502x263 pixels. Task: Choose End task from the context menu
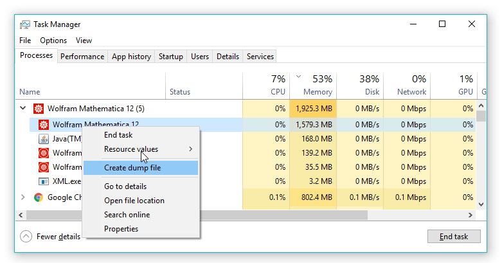[x=141, y=135]
